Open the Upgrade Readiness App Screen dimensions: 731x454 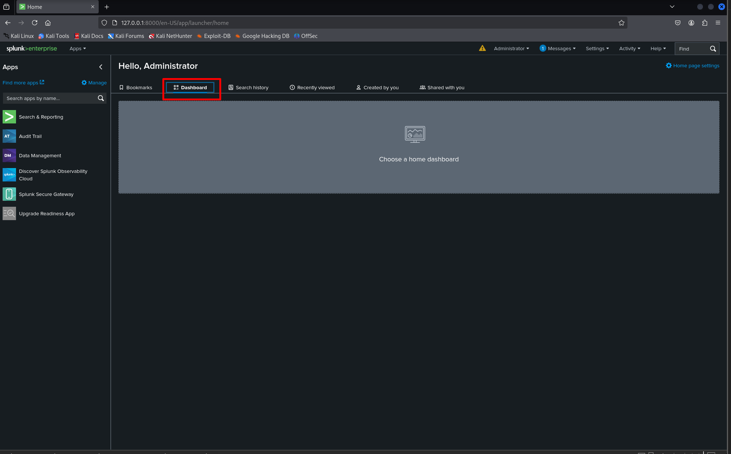click(x=47, y=213)
